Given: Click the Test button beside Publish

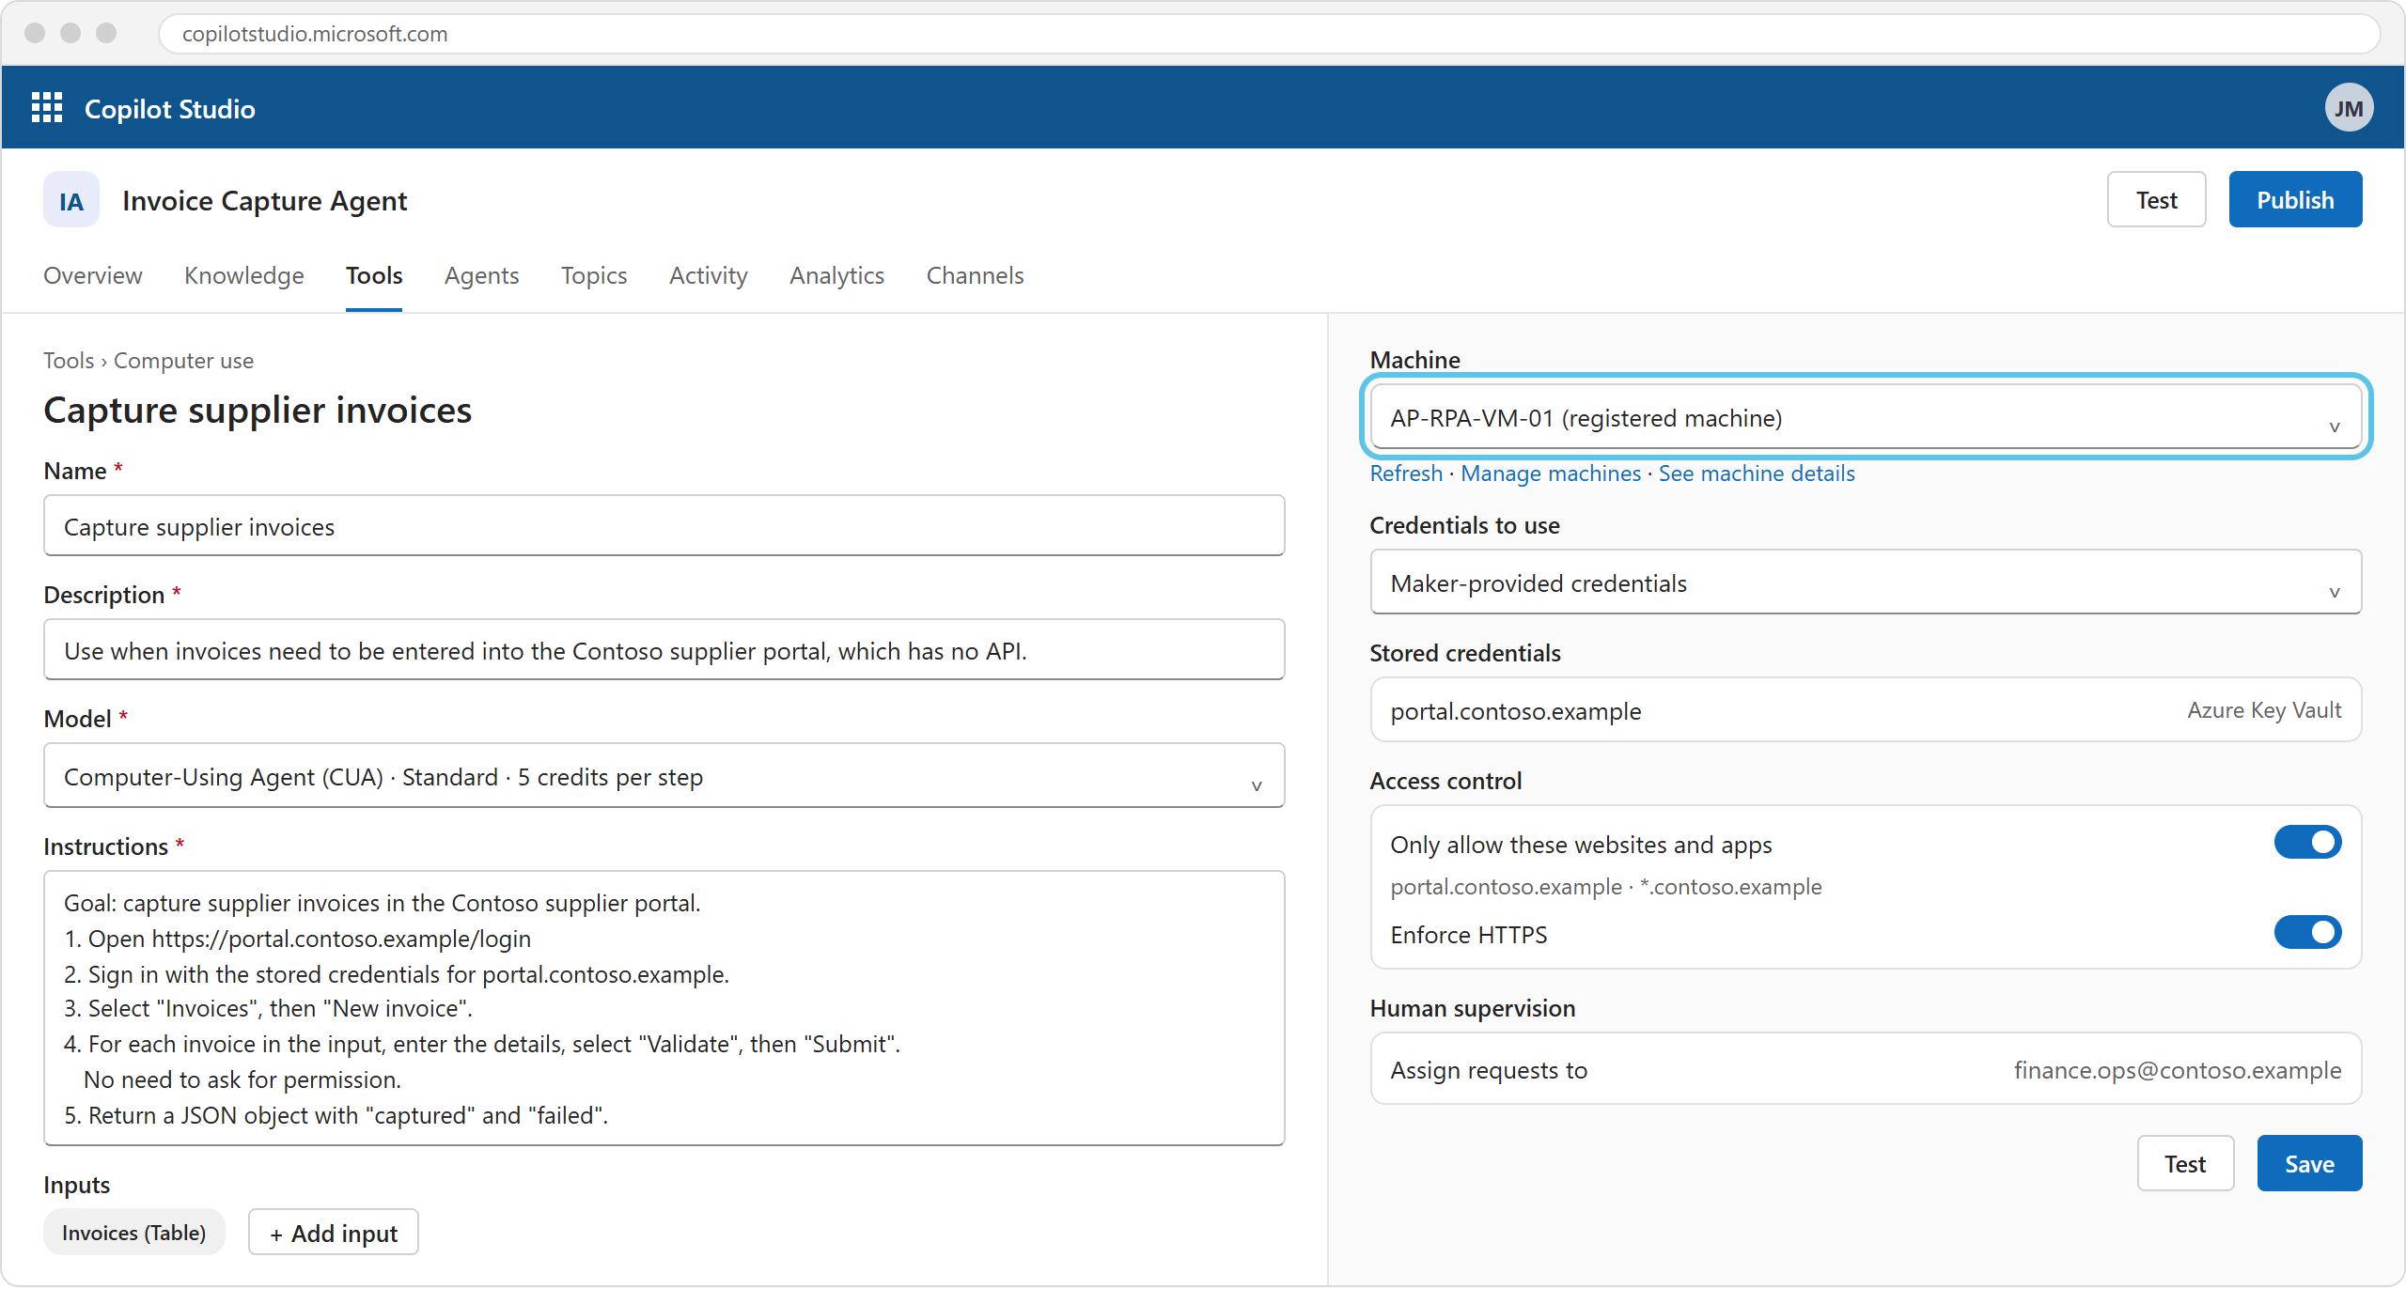Looking at the screenshot, I should [2156, 199].
